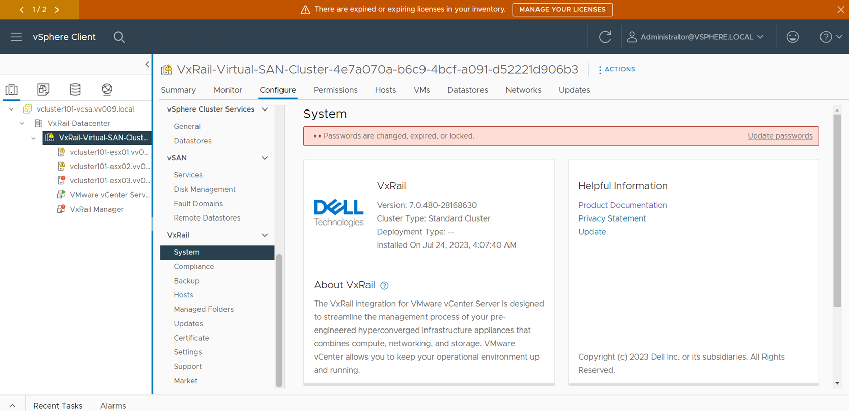849x411 pixels.
Task: Open vSAN Remote Datastores
Action: coord(207,217)
